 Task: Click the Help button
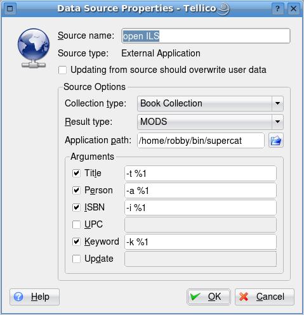[x=34, y=297]
